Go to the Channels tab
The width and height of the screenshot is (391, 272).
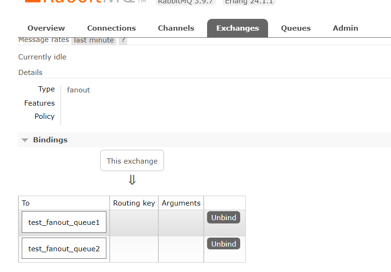[176, 28]
